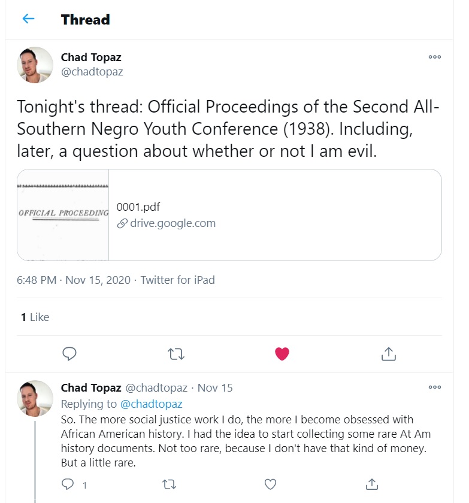The image size is (469, 503).
Task: Like the second tweet
Action: point(271,484)
